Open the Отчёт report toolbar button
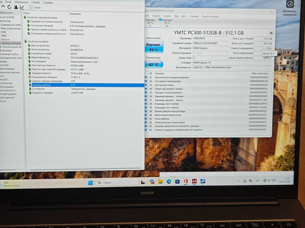The image size is (305, 228). coord(35,7)
